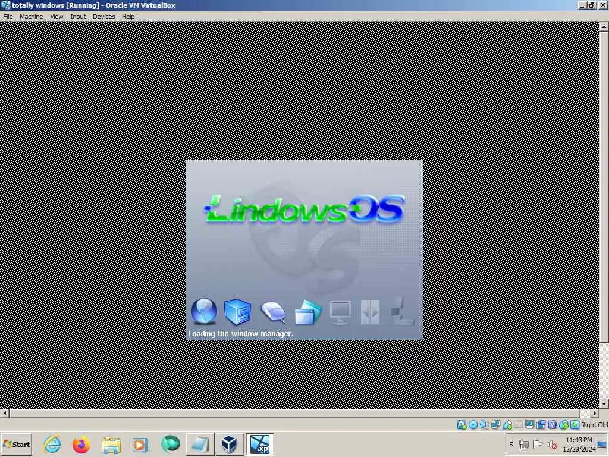Open the USB devices status icon
Image resolution: width=609 pixels, height=457 pixels.
click(507, 425)
